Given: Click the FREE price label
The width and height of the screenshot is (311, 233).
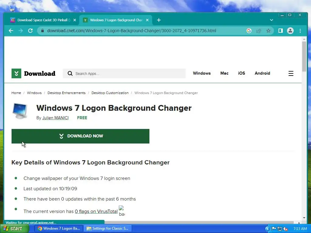Looking at the screenshot, I should [x=82, y=118].
